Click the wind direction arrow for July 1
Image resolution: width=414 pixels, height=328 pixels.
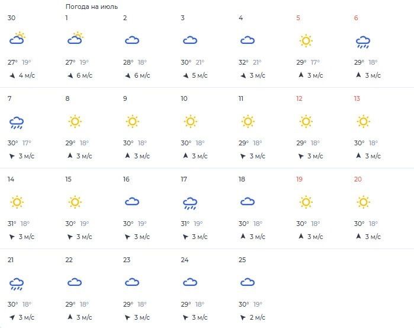(70, 75)
